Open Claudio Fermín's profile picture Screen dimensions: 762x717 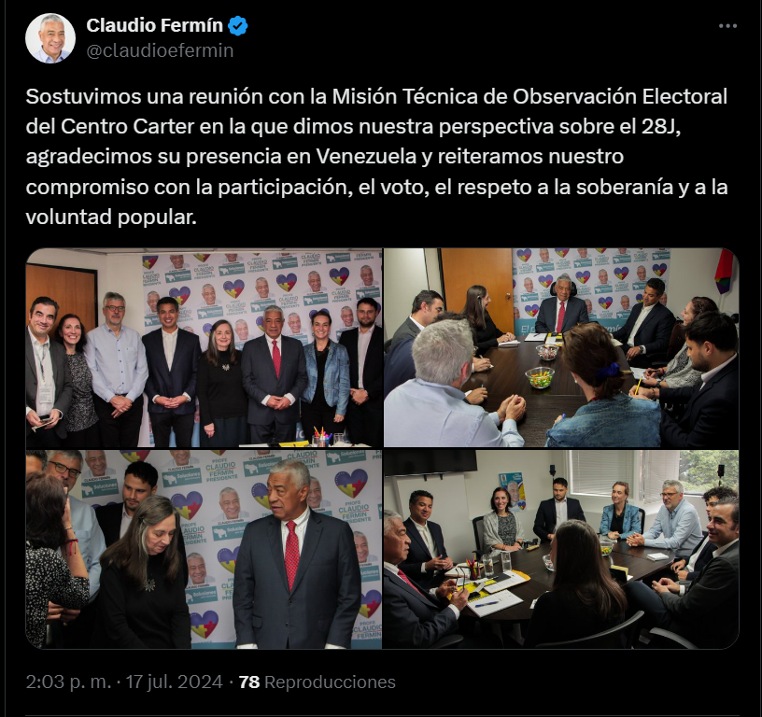50,38
